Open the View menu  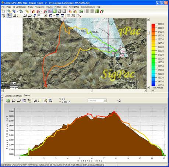tap(65, 7)
